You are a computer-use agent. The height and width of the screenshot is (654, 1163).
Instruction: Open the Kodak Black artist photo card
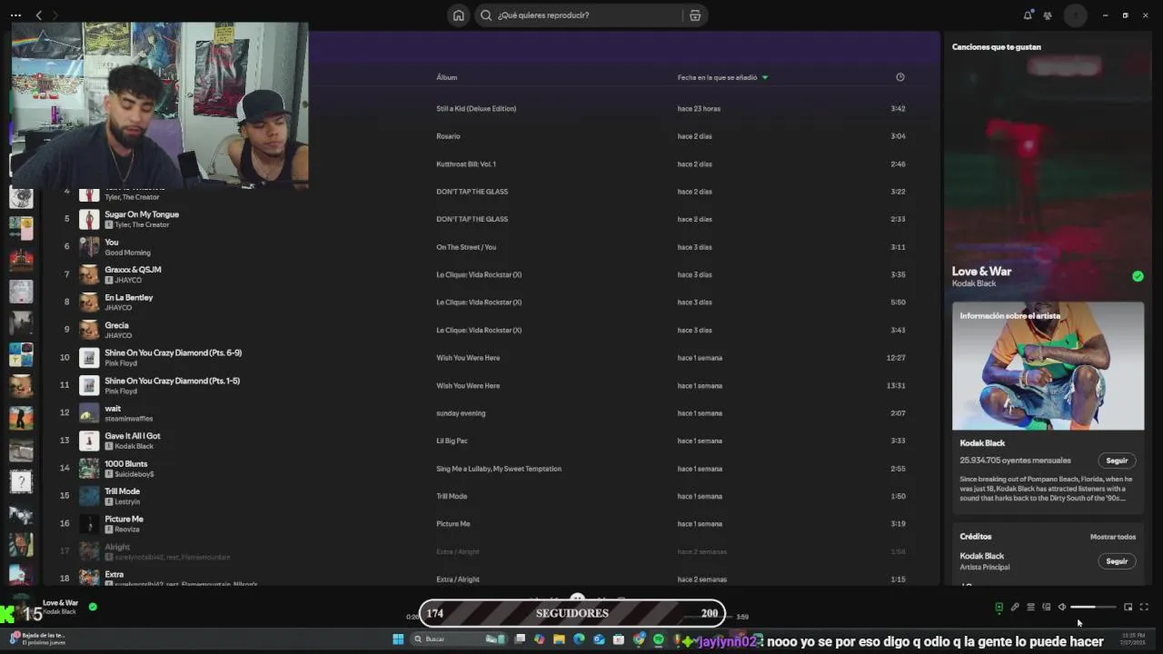pyautogui.click(x=1048, y=366)
